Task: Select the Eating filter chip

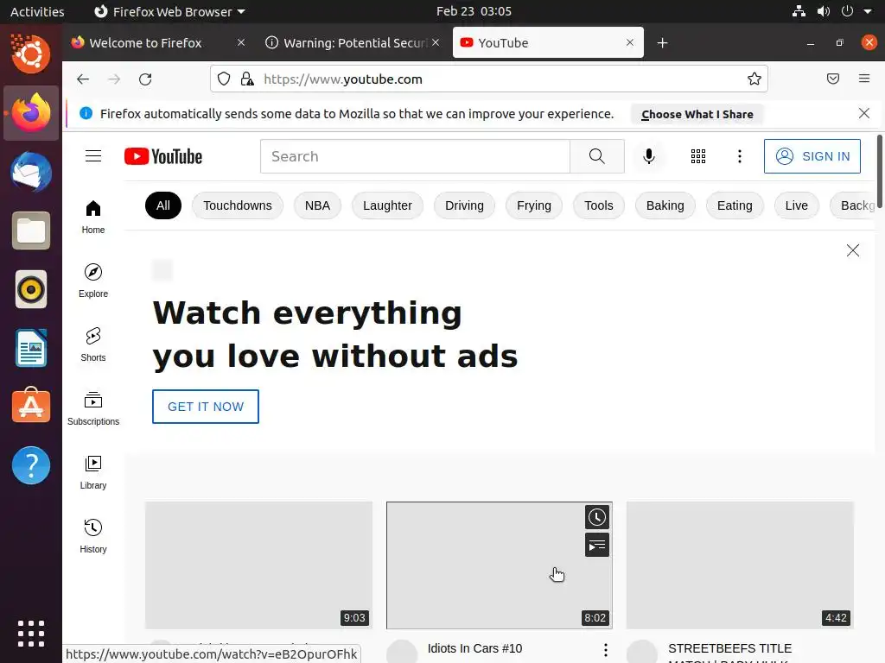Action: point(735,205)
